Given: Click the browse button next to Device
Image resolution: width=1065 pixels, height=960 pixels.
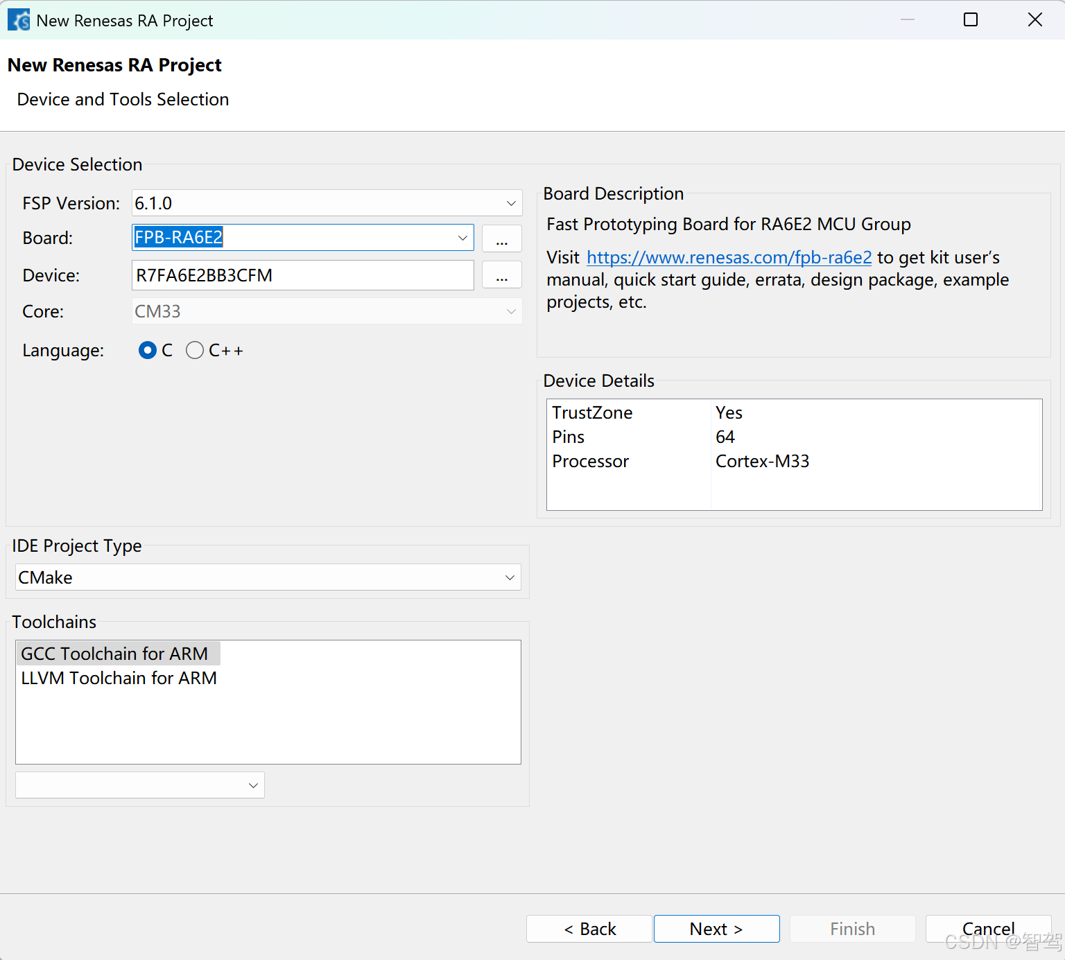Looking at the screenshot, I should pos(502,275).
